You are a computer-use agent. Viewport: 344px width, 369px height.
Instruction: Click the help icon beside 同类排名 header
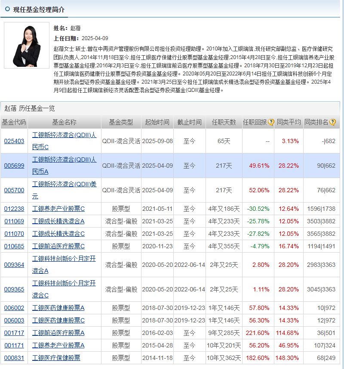pyautogui.click(x=332, y=122)
